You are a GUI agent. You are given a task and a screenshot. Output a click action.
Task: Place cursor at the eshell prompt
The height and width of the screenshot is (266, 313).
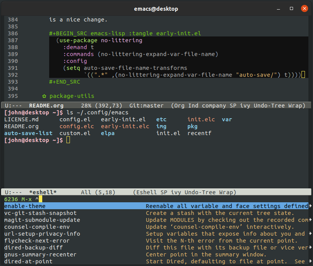[68, 140]
